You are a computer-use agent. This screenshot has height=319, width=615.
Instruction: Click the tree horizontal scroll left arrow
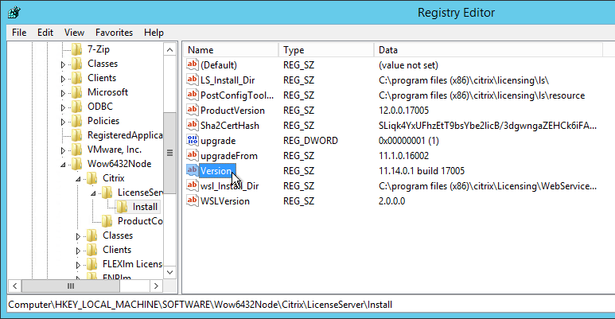pos(14,286)
